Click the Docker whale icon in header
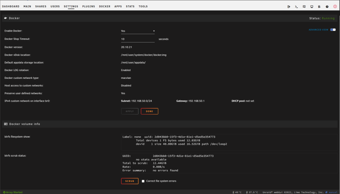The image size is (340, 194). click(x=6, y=18)
